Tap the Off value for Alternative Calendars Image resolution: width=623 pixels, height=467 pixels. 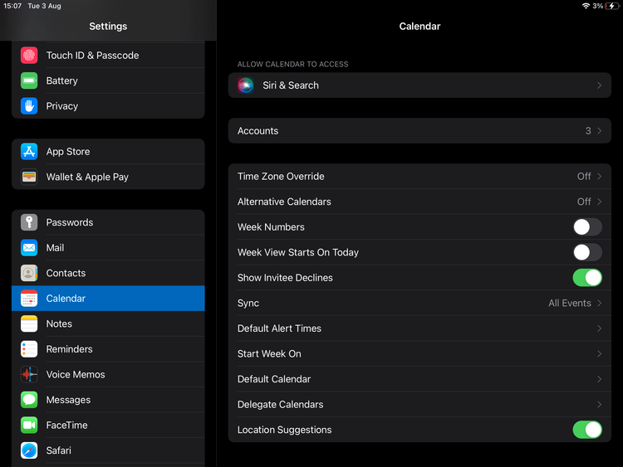click(584, 202)
